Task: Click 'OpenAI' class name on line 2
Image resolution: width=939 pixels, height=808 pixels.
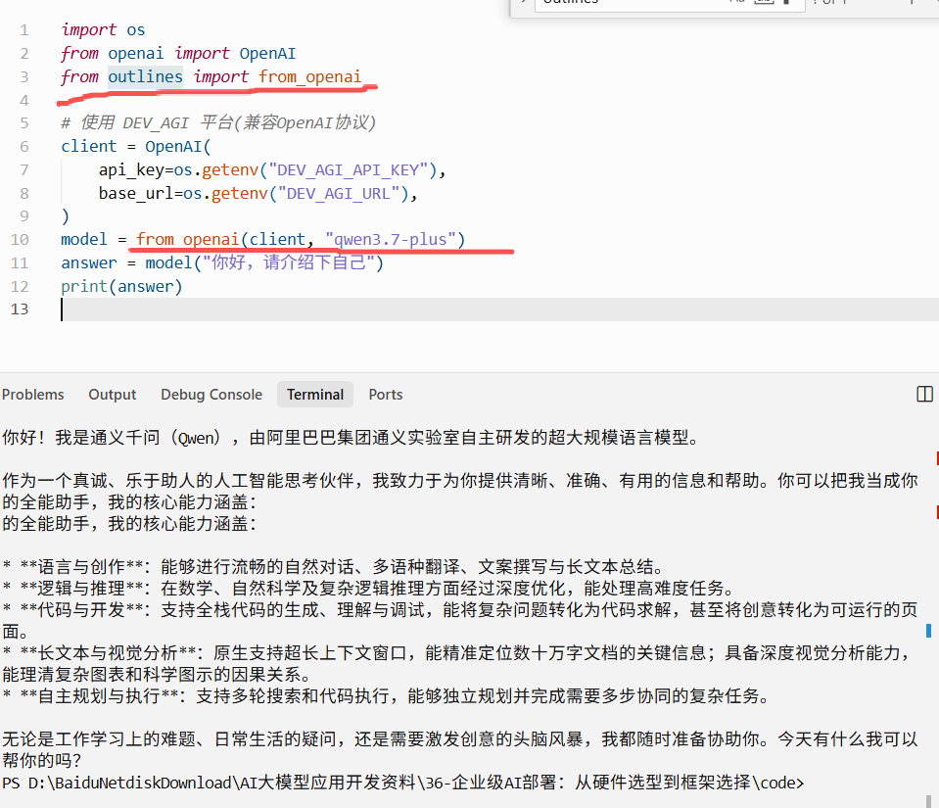Action: point(267,53)
